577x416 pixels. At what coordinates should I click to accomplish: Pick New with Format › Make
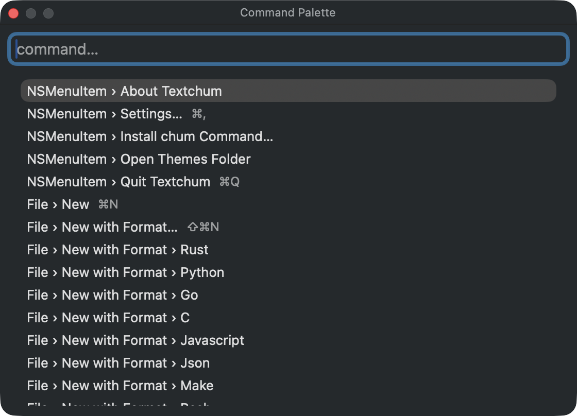click(288, 386)
